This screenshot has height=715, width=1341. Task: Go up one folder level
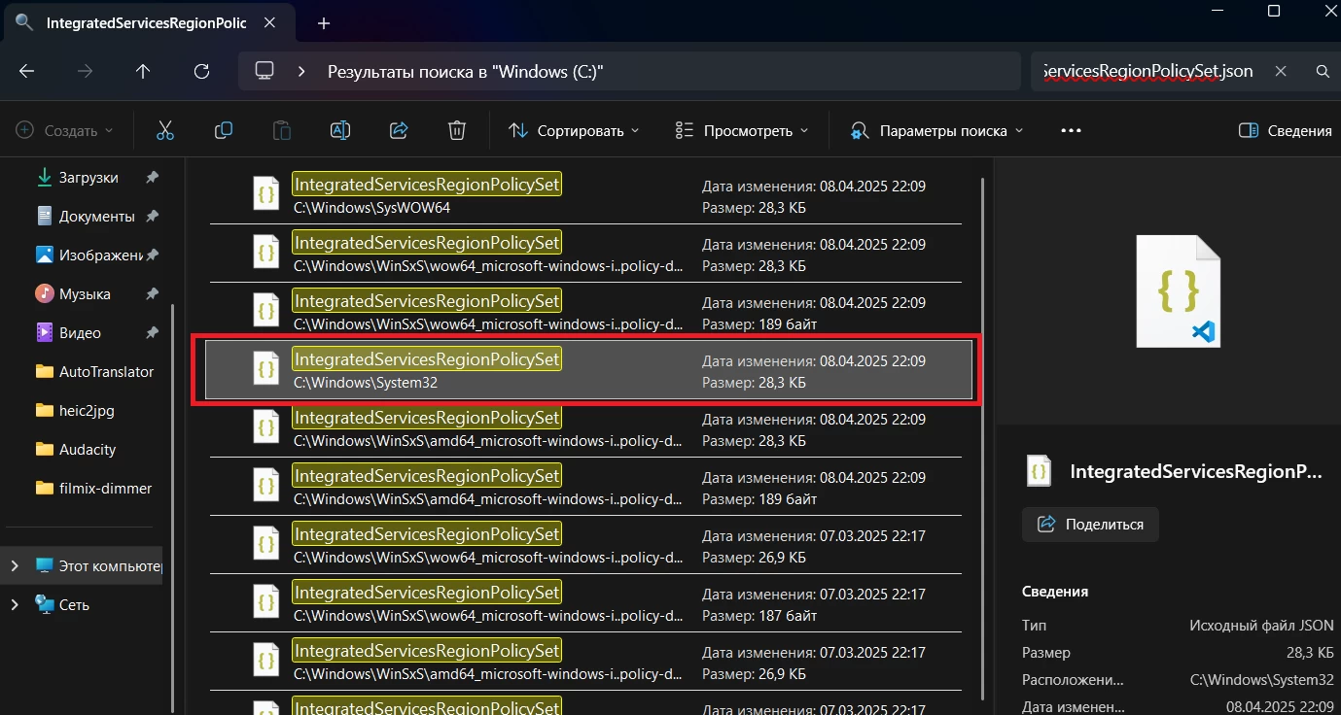pos(143,71)
